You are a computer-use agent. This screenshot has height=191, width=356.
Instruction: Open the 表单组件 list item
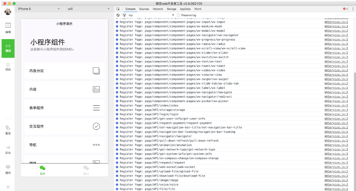coord(64,108)
